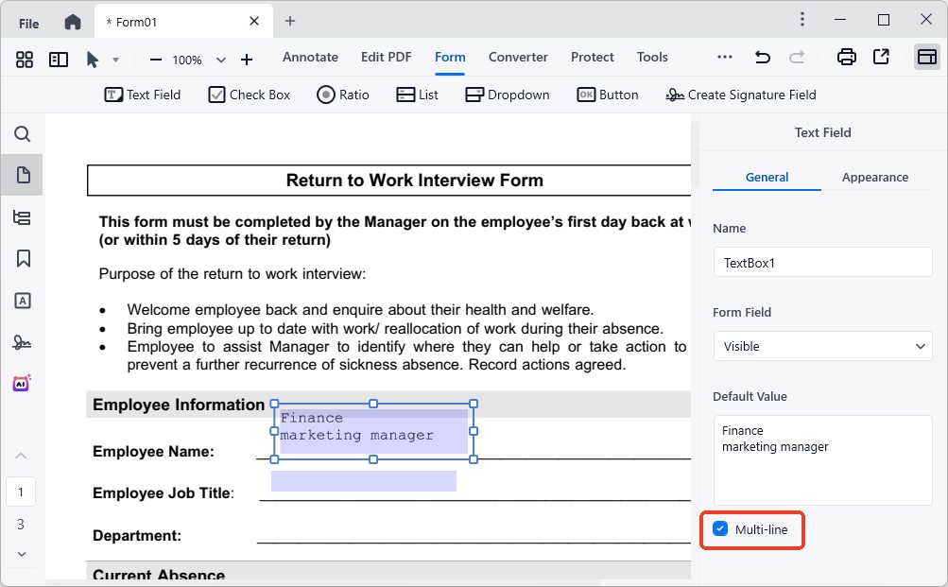This screenshot has width=948, height=587.
Task: Insert a Check Box form element
Action: tap(249, 95)
